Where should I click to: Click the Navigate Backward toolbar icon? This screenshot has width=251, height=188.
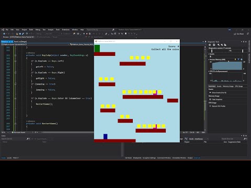[4, 34]
